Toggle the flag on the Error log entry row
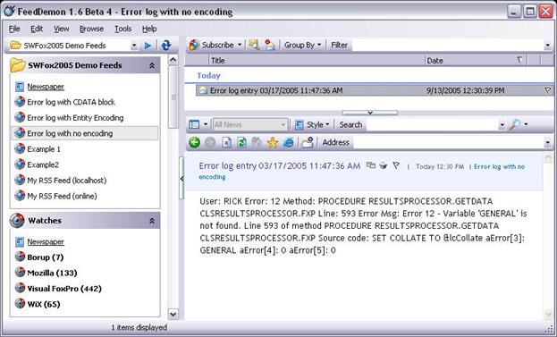This screenshot has height=337, width=557. point(547,90)
